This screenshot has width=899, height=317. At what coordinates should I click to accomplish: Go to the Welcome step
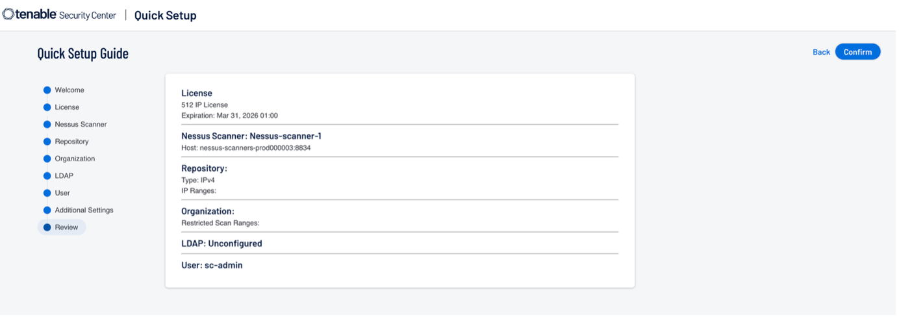[x=70, y=90]
